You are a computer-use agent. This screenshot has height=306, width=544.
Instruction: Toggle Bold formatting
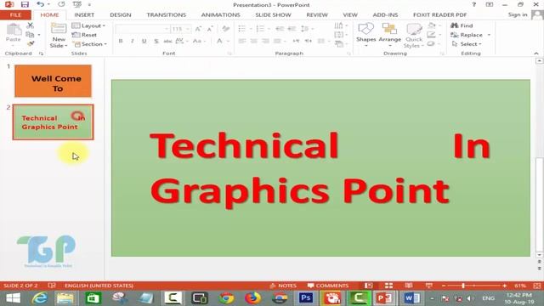coord(121,41)
